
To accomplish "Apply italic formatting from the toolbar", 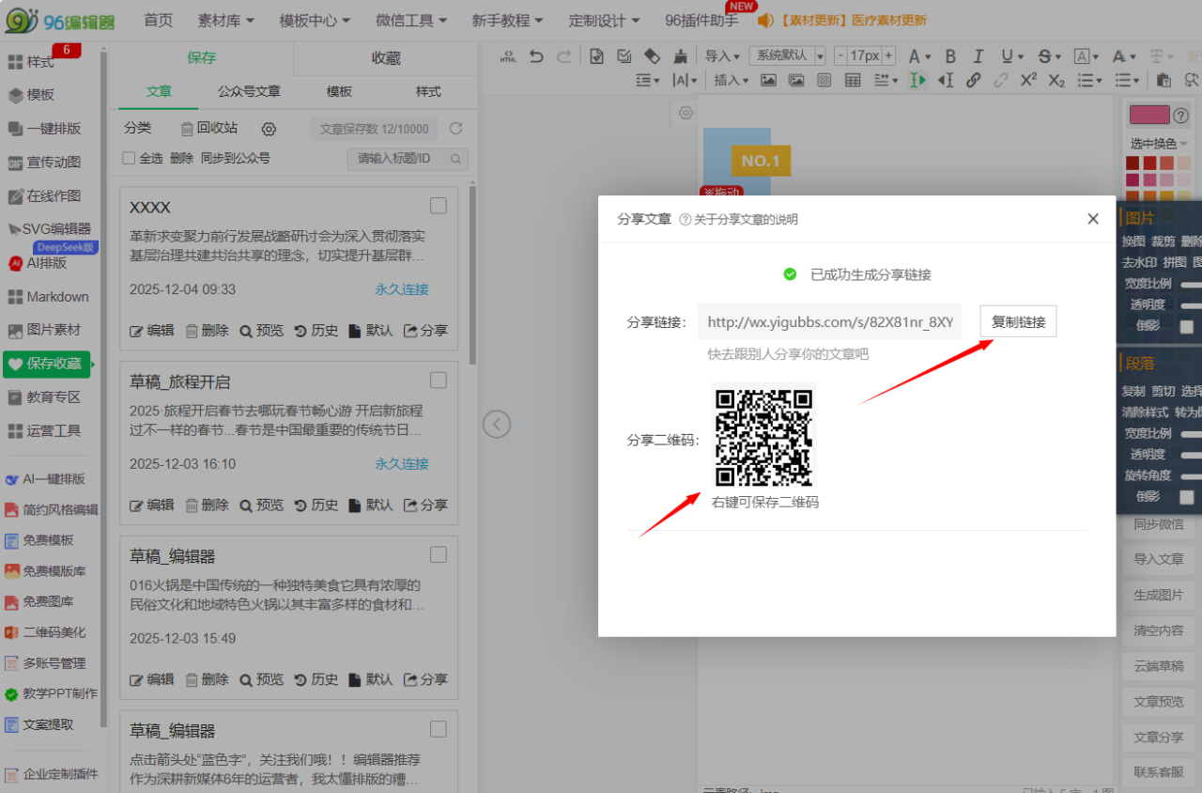I will 979,56.
